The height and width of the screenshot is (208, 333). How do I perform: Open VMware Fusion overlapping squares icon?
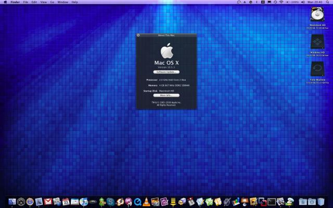pos(262,202)
